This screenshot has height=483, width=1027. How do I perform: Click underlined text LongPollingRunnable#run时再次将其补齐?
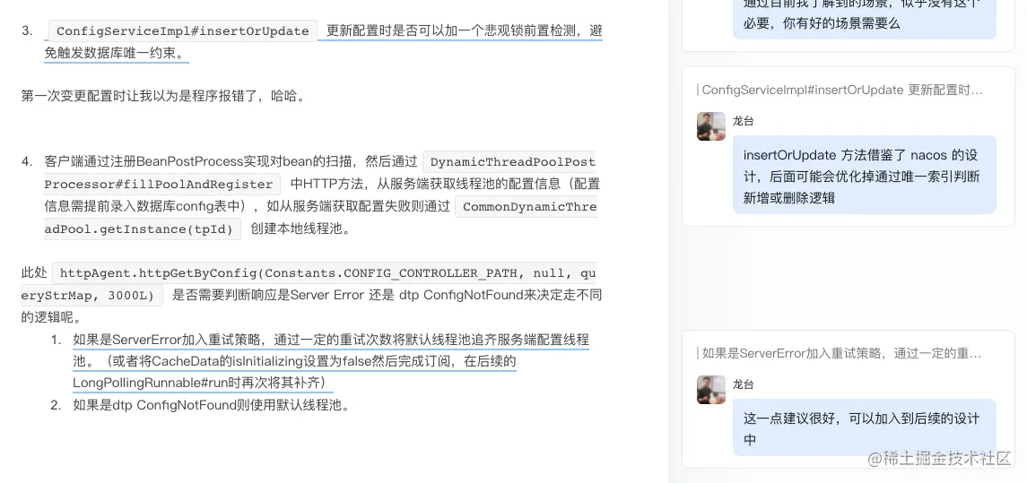pos(199,383)
